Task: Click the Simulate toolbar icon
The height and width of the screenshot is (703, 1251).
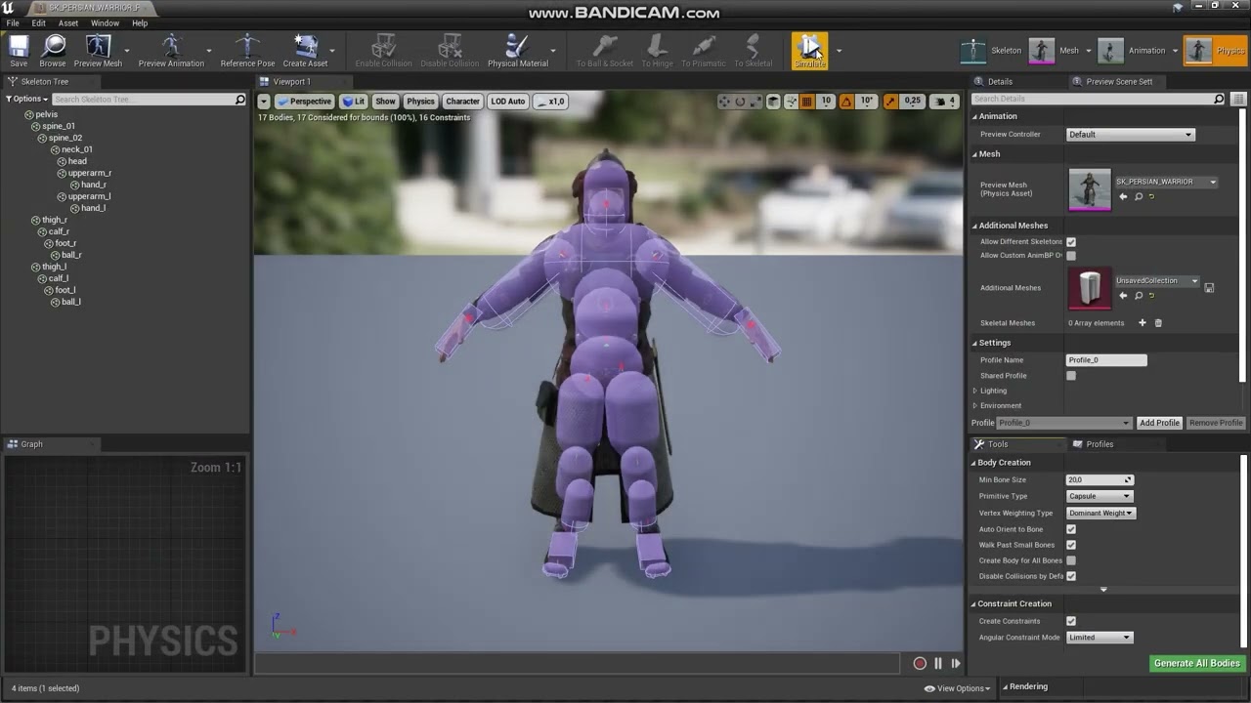Action: point(809,51)
